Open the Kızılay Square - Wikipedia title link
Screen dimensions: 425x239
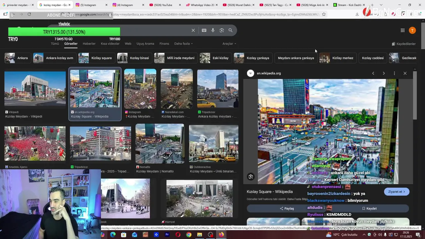coord(270,192)
